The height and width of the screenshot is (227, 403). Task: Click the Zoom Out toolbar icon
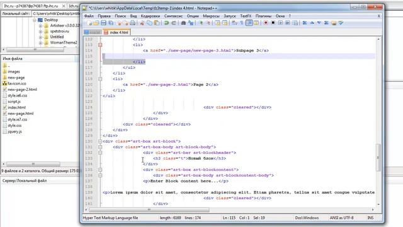click(x=208, y=23)
